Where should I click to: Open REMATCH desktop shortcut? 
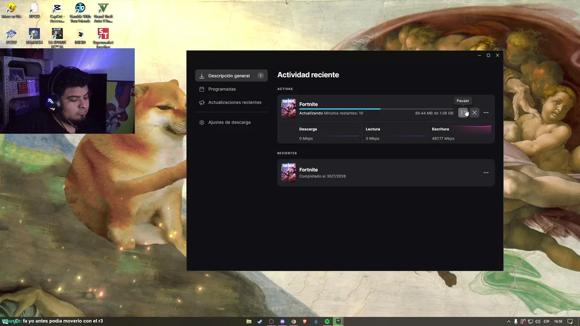(x=34, y=36)
